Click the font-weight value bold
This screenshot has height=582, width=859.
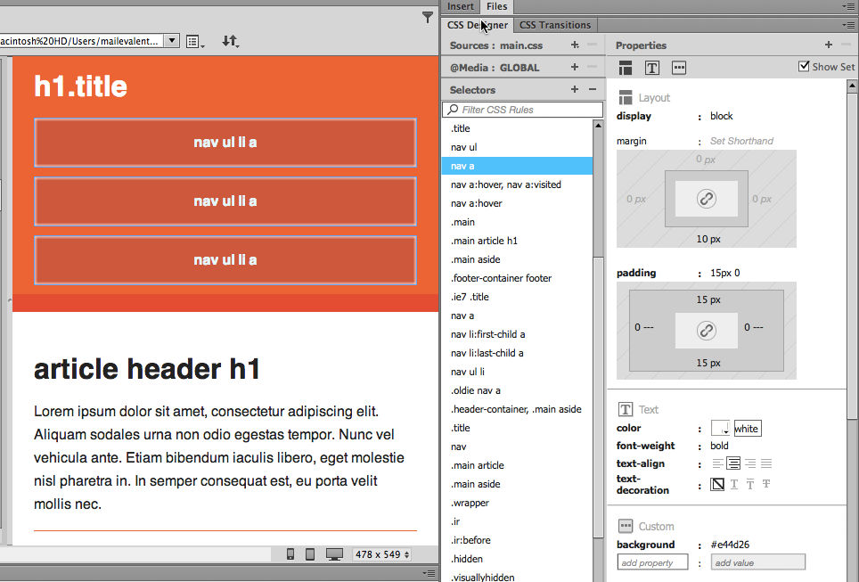tap(719, 446)
